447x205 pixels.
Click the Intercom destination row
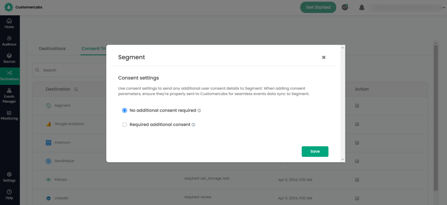pos(230,142)
